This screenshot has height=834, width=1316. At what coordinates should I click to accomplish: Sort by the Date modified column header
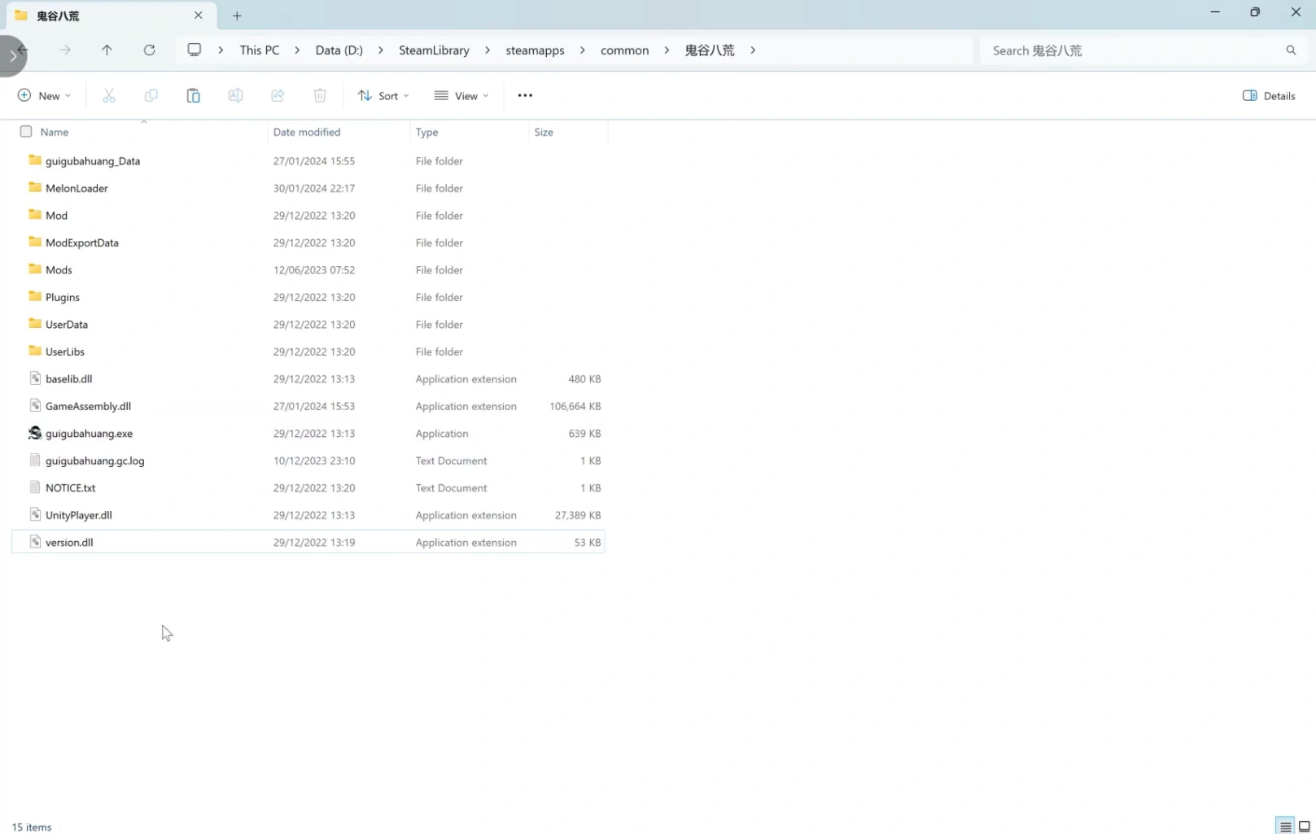point(307,132)
